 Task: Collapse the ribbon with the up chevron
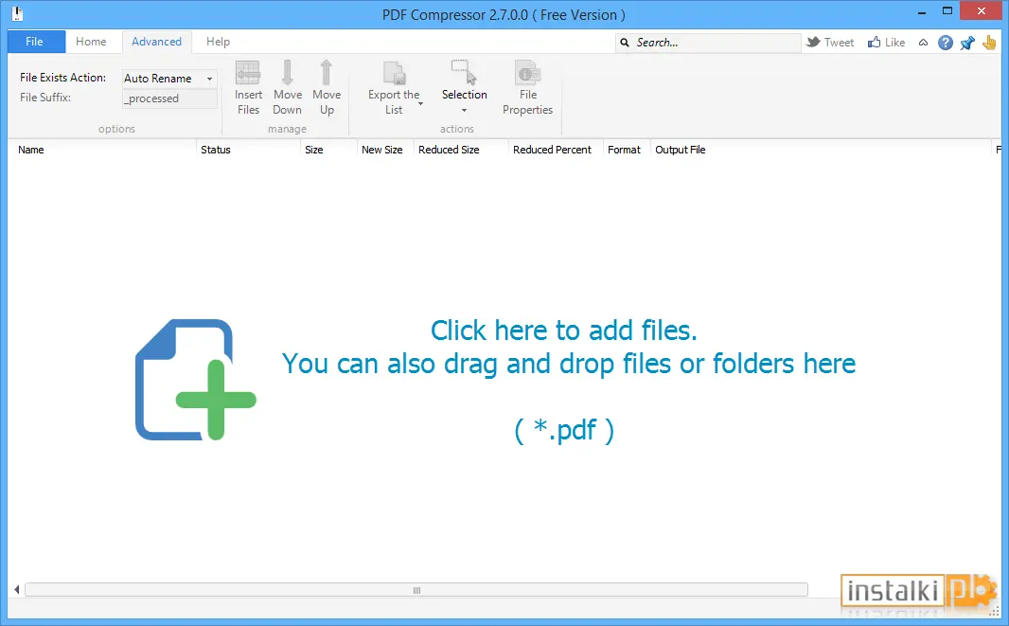tap(924, 43)
